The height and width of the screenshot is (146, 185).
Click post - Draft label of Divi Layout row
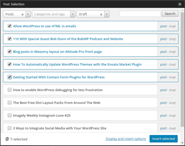pyautogui.click(x=168, y=103)
